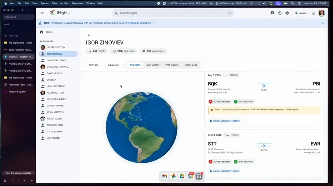Select passenger Jean Luc Brunel
The width and height of the screenshot is (333, 186).
58,86
